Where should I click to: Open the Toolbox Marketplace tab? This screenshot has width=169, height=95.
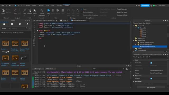pos(4,24)
